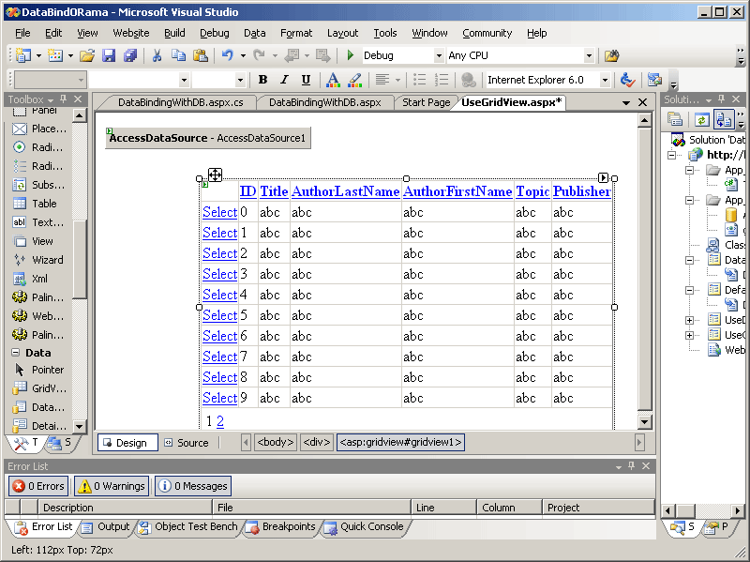This screenshot has width=750, height=562.
Task: Open the Website menu
Action: [x=130, y=33]
